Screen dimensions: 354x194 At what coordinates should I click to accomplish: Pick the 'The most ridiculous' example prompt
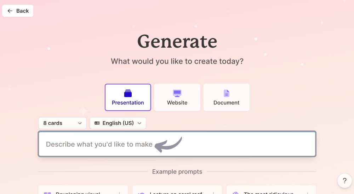pos(268,192)
